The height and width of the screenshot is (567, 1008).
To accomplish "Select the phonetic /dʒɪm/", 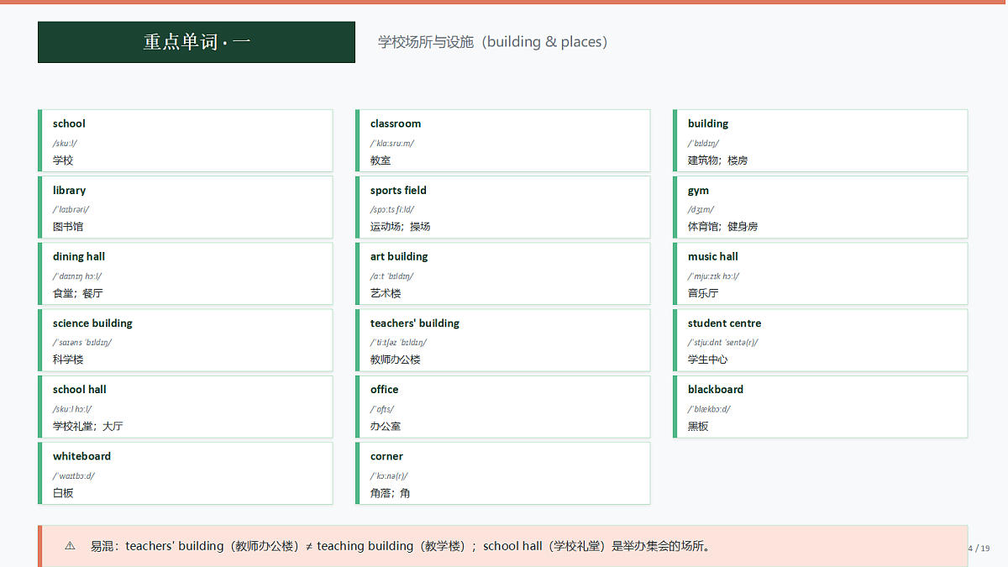I will 701,209.
